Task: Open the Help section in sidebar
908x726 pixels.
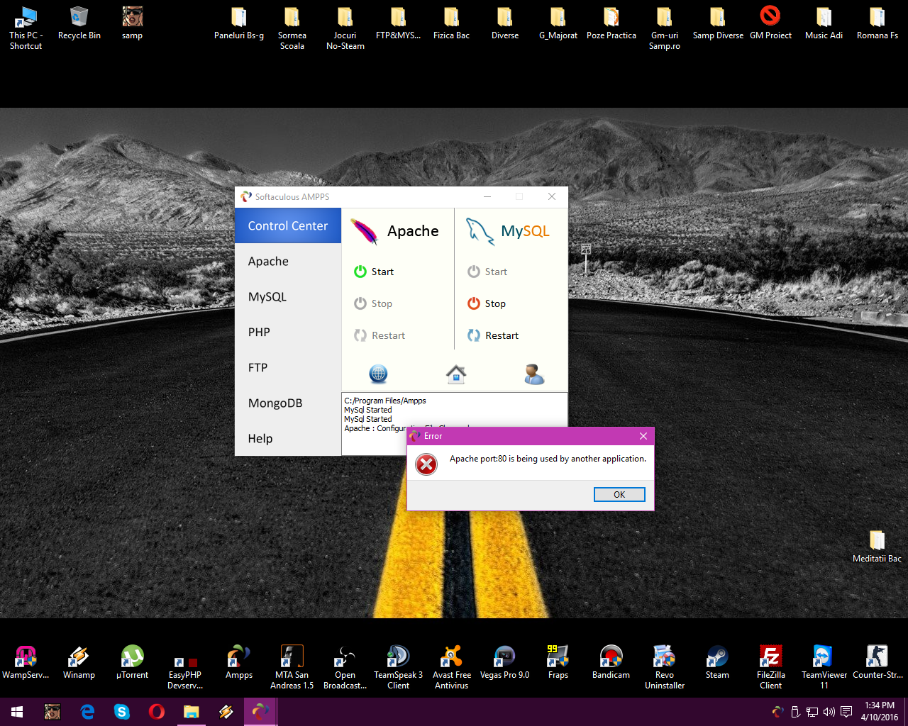Action: 288,438
